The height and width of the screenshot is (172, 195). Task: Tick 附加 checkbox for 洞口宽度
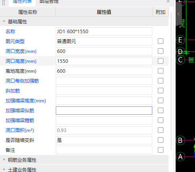(x=161, y=51)
